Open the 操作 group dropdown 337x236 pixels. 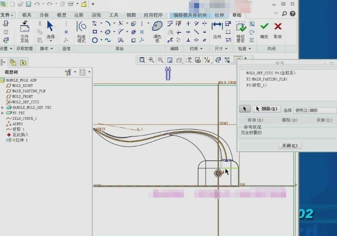click(46, 49)
